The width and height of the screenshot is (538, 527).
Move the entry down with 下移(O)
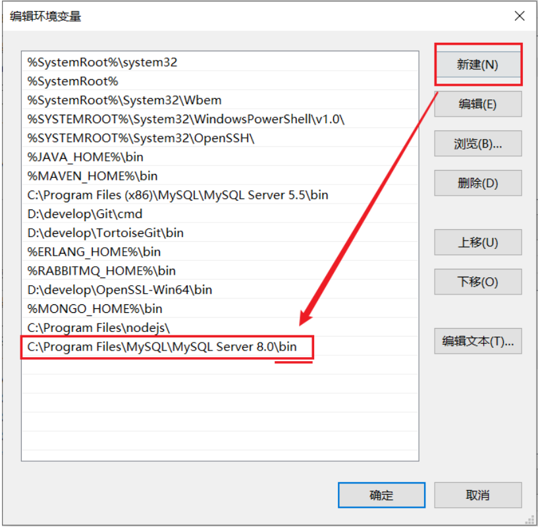[x=478, y=282]
